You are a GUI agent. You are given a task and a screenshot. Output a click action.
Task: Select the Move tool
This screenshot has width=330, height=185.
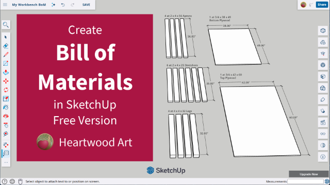pos(6,81)
